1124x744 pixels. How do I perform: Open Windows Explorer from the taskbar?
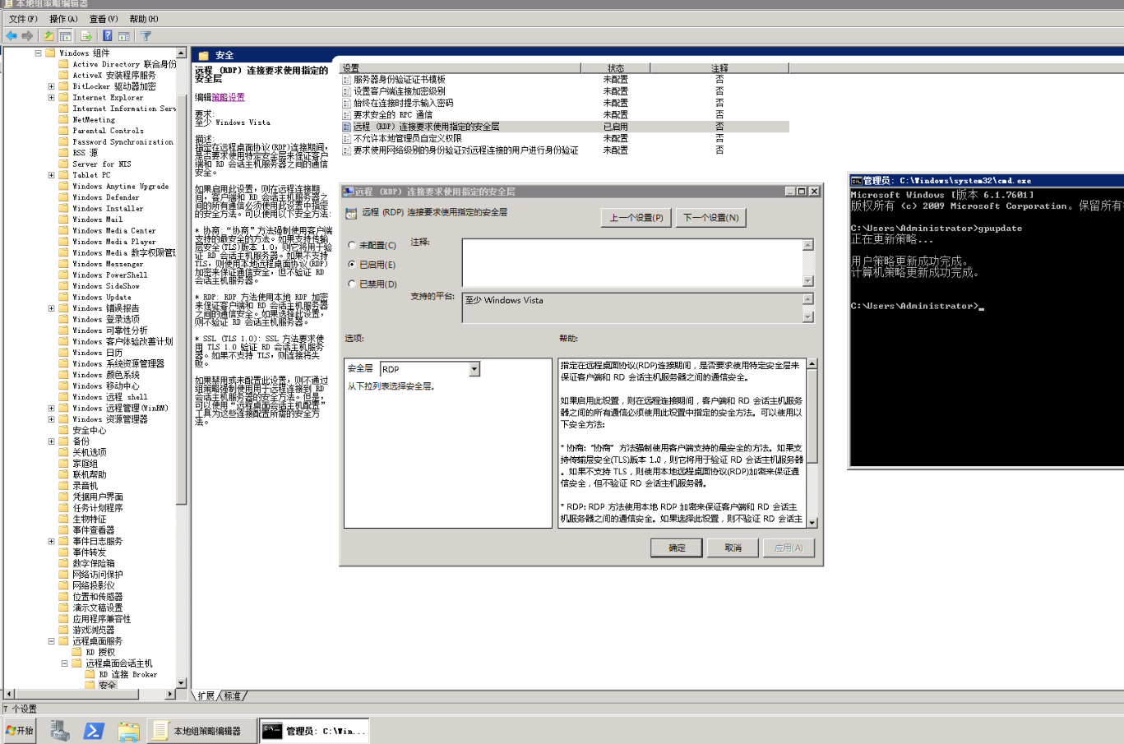click(128, 730)
